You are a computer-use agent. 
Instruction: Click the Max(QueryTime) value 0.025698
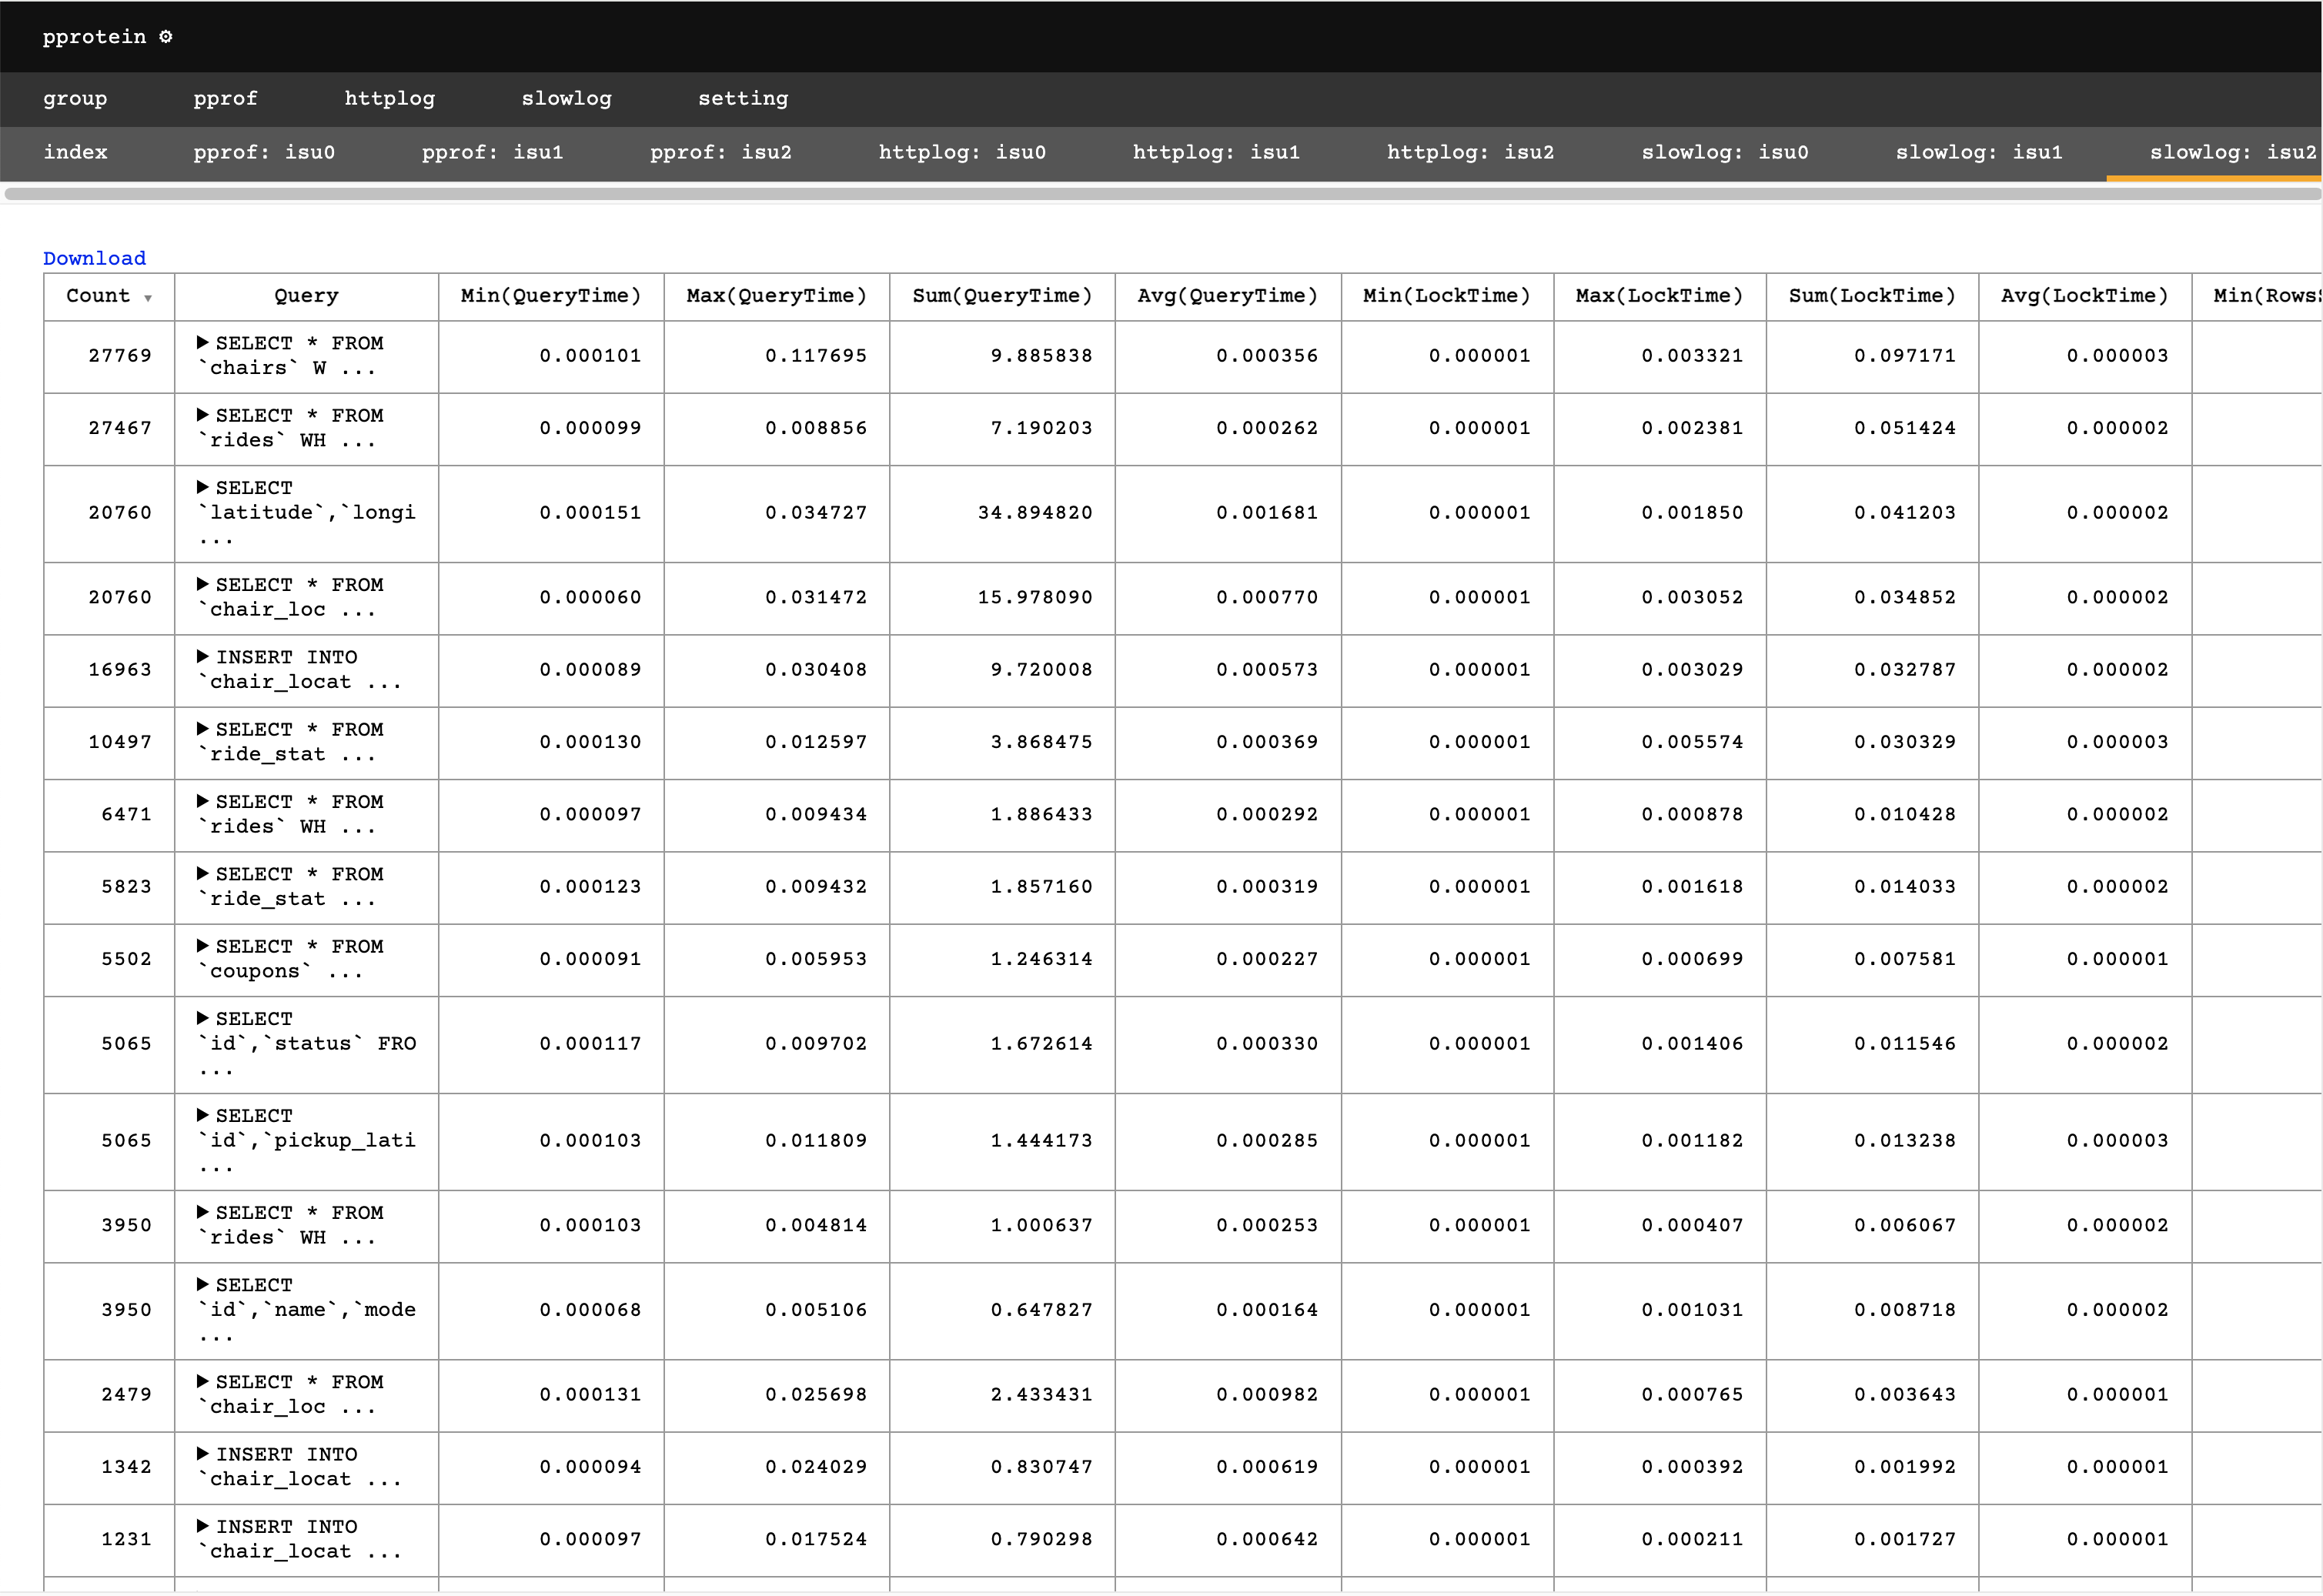816,1395
